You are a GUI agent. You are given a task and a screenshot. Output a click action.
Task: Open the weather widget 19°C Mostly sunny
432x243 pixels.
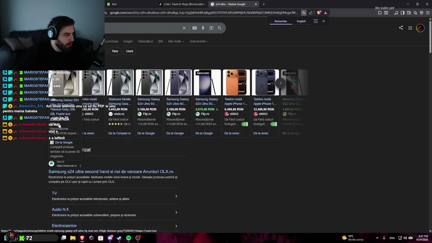[x=353, y=238]
